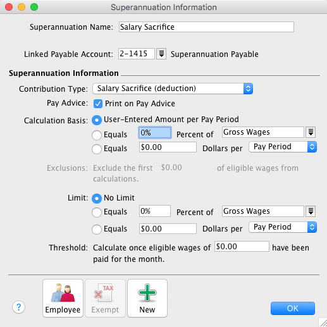Click the Linked Payable Account number field
The image size is (327, 327).
tap(137, 54)
